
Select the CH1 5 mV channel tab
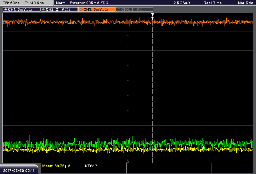pyautogui.click(x=21, y=10)
